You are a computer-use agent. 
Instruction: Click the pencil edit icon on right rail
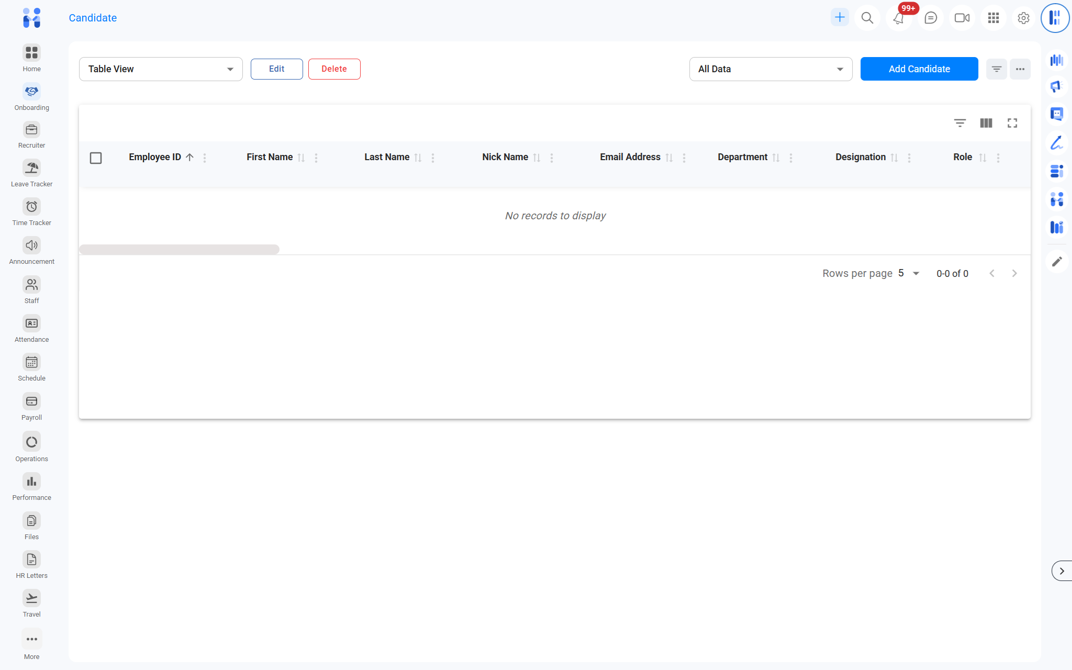1057,261
